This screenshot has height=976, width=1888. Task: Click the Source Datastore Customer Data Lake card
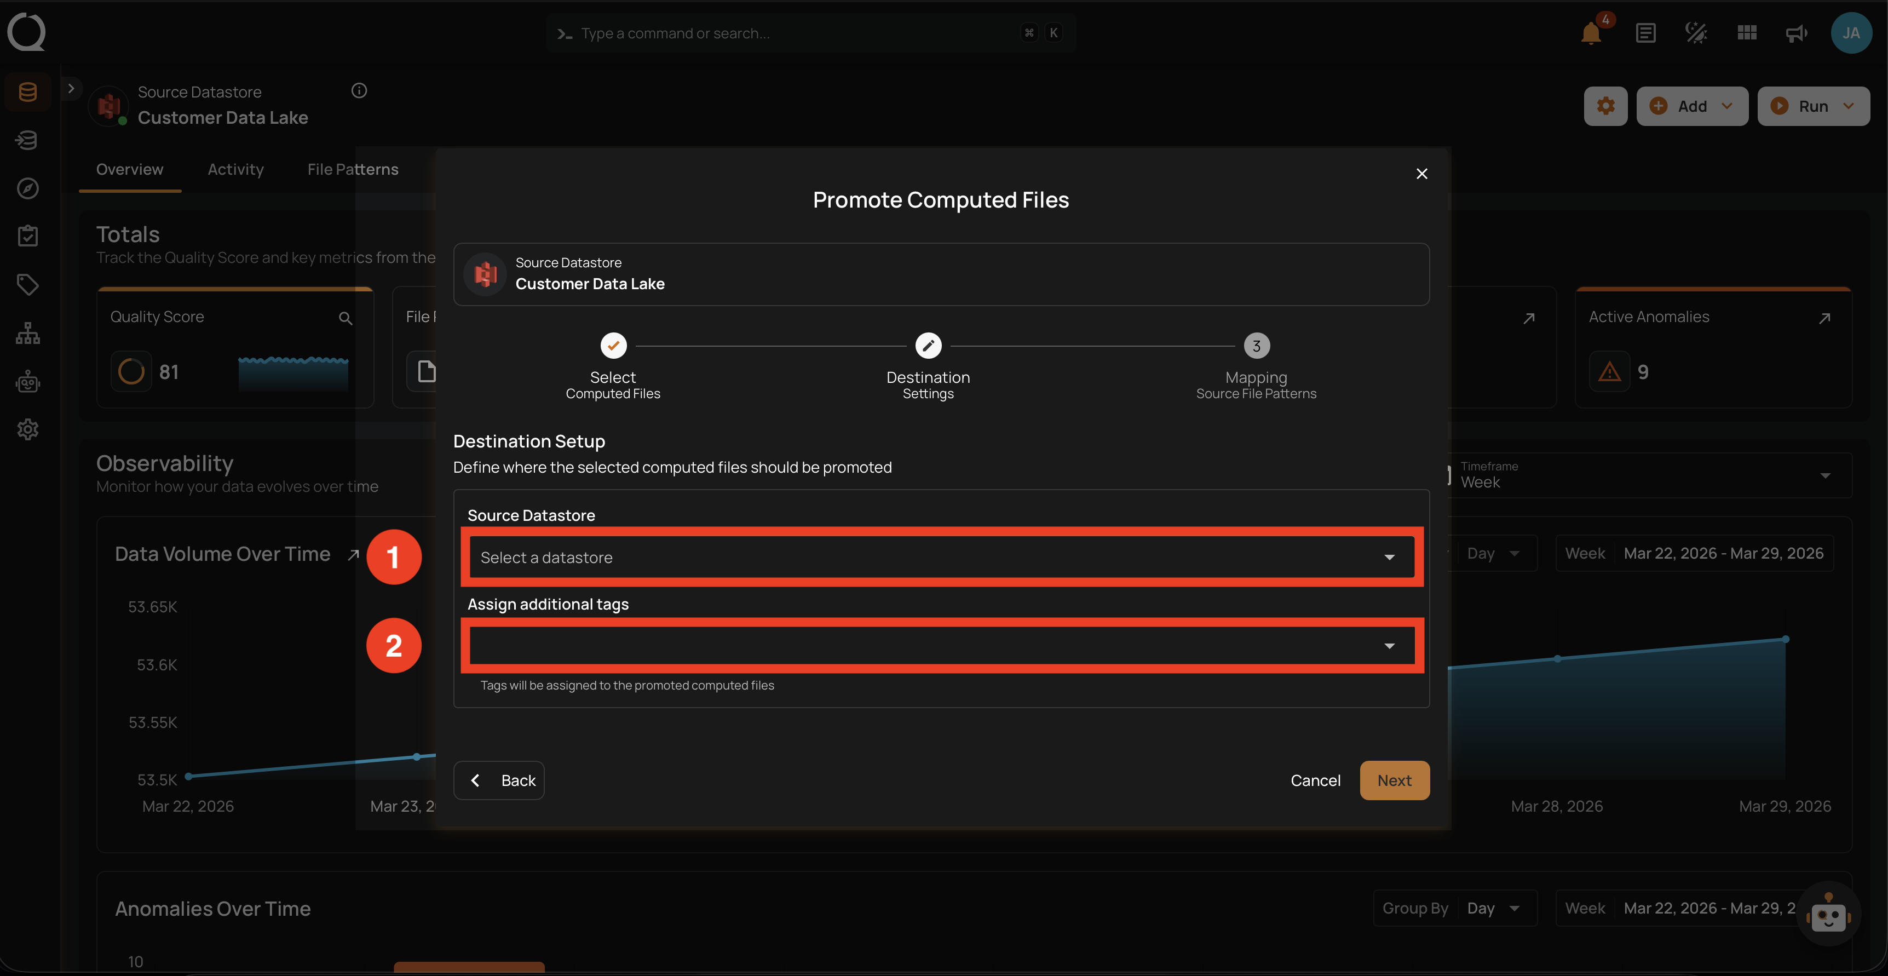(941, 274)
